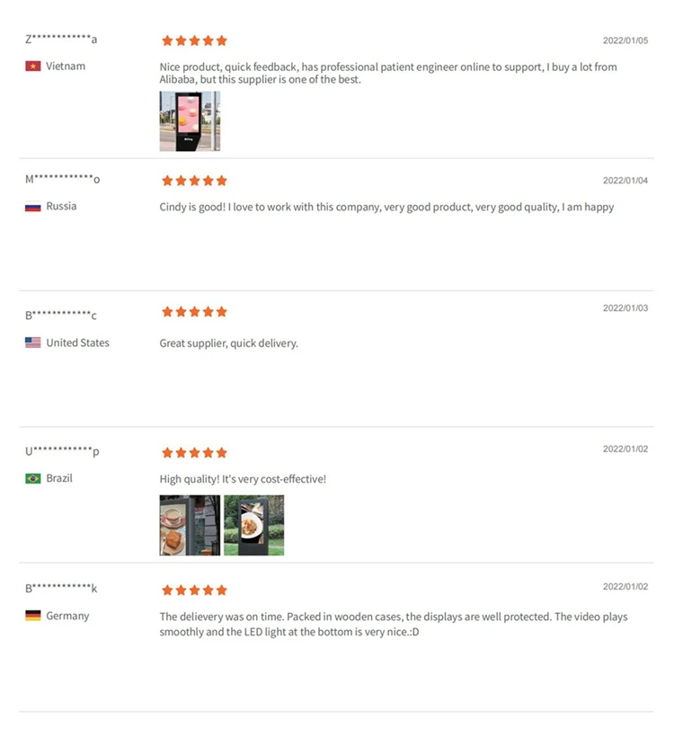Click reviewer name B************k
The height and width of the screenshot is (755, 674).
61,588
